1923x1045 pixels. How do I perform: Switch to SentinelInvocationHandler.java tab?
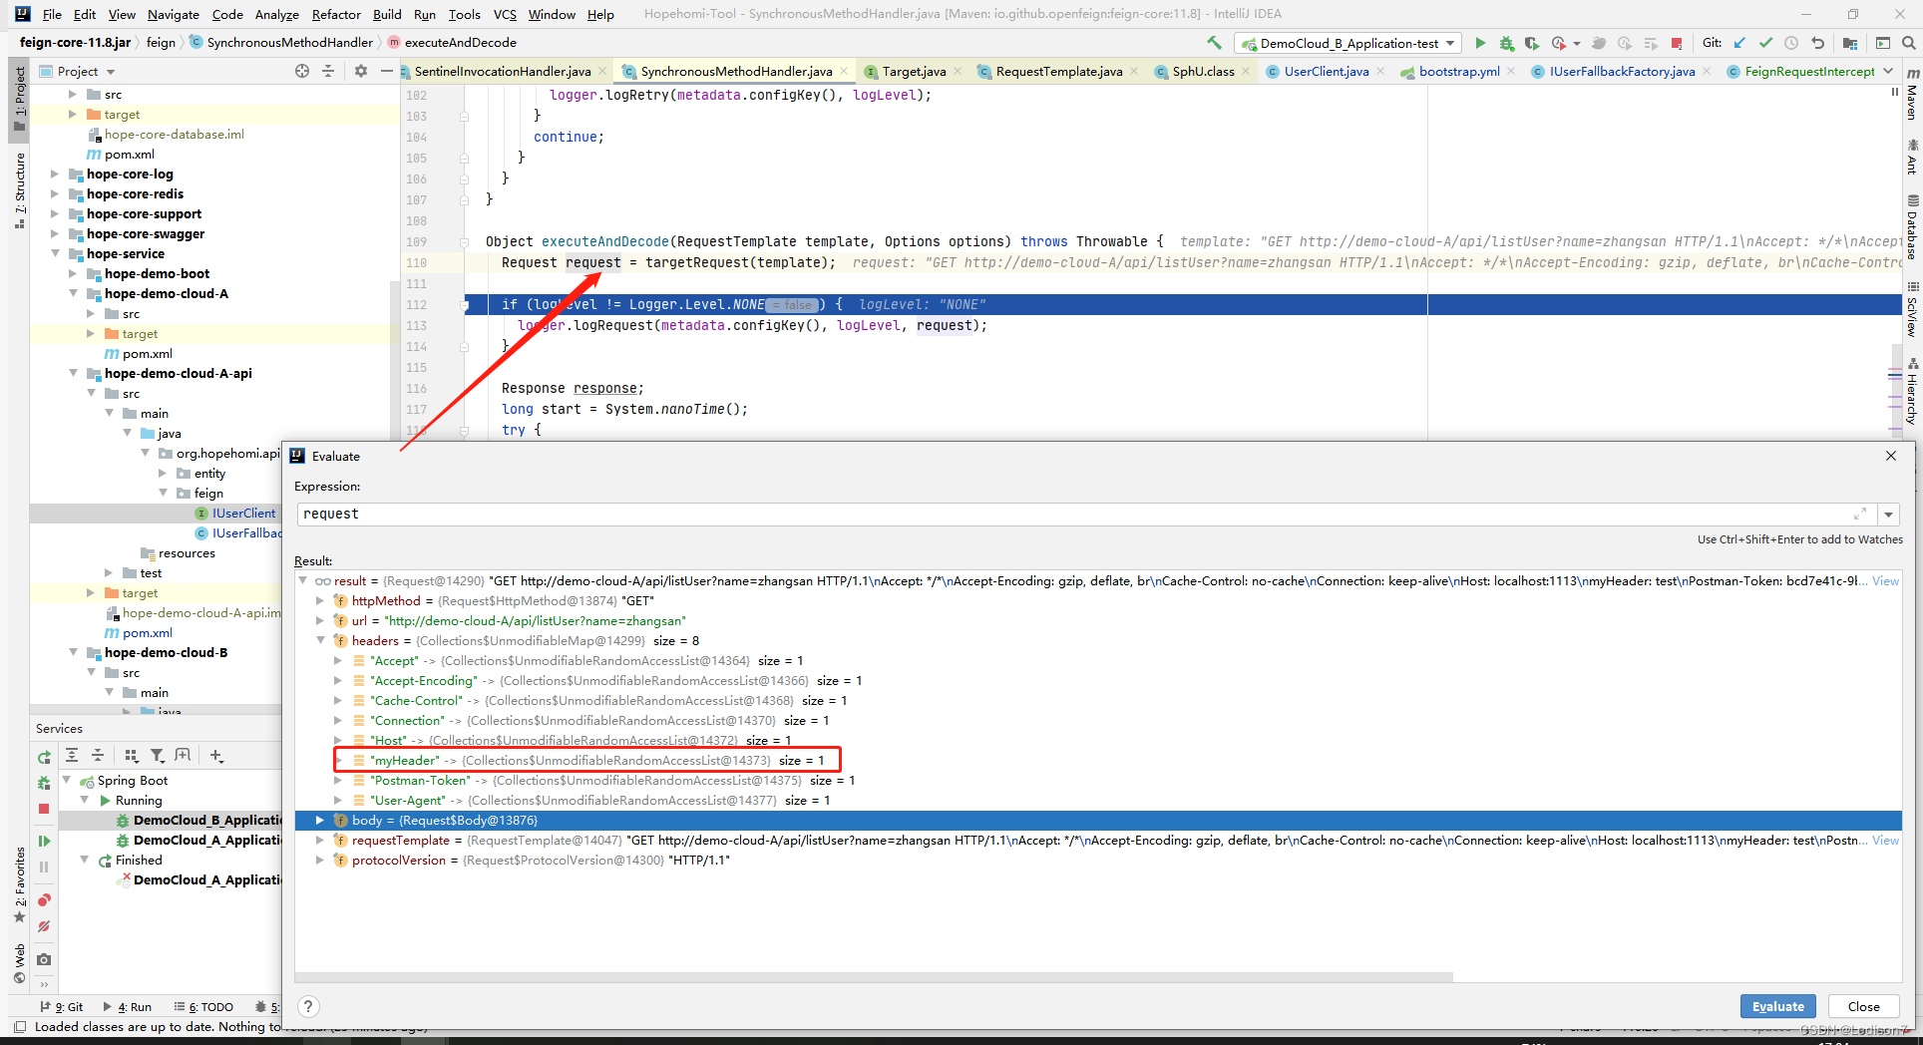(503, 71)
